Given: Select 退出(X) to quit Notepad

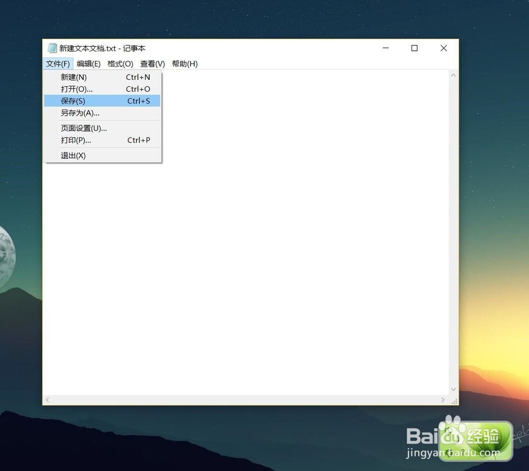Looking at the screenshot, I should [102, 156].
